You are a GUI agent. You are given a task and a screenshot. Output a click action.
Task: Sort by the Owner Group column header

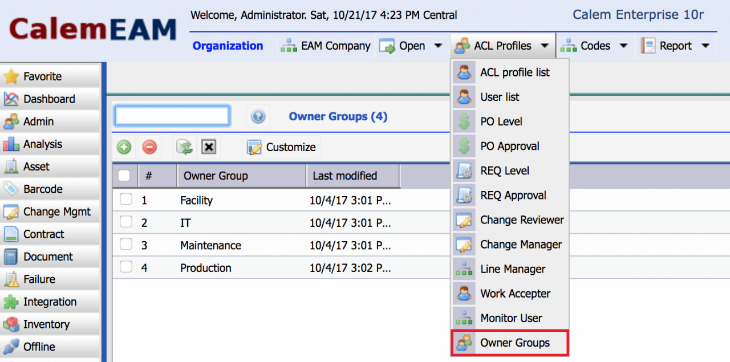242,176
